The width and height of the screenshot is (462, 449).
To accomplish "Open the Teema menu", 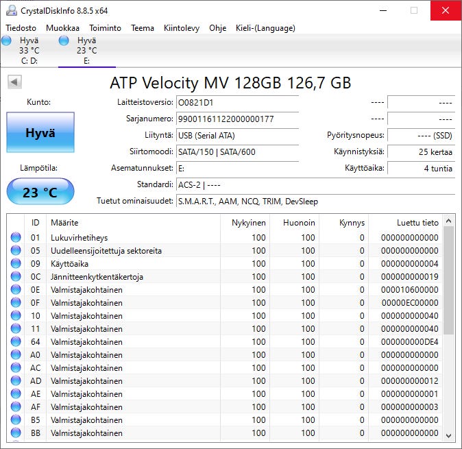I will pyautogui.click(x=143, y=28).
